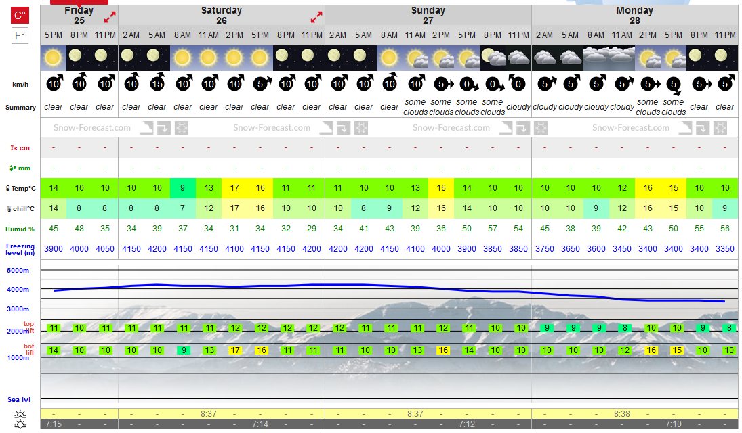Click the Friday 5 PM wind arrow showing 10
This screenshot has height=433, width=742.
[54, 83]
